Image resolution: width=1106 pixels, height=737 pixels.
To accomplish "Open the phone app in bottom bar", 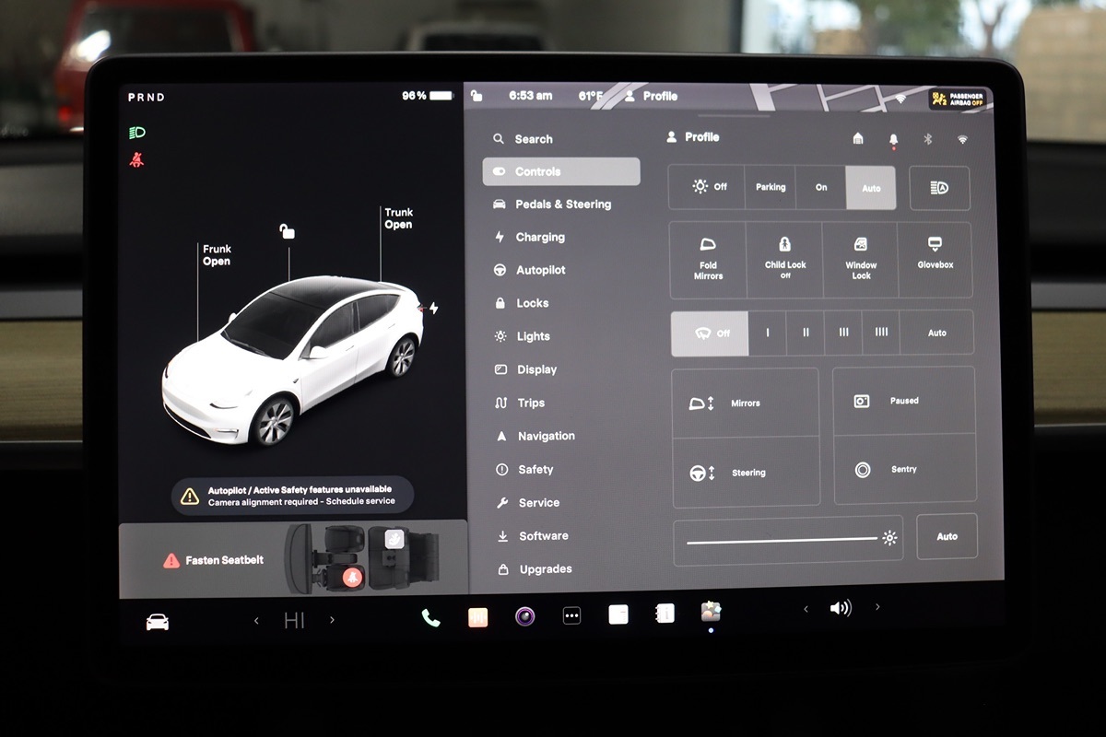I will coord(430,617).
